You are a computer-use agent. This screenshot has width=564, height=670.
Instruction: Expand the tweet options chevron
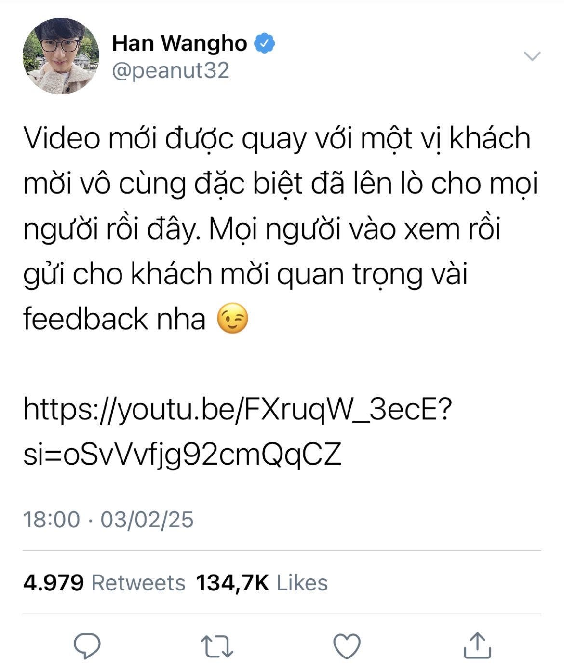click(x=532, y=56)
